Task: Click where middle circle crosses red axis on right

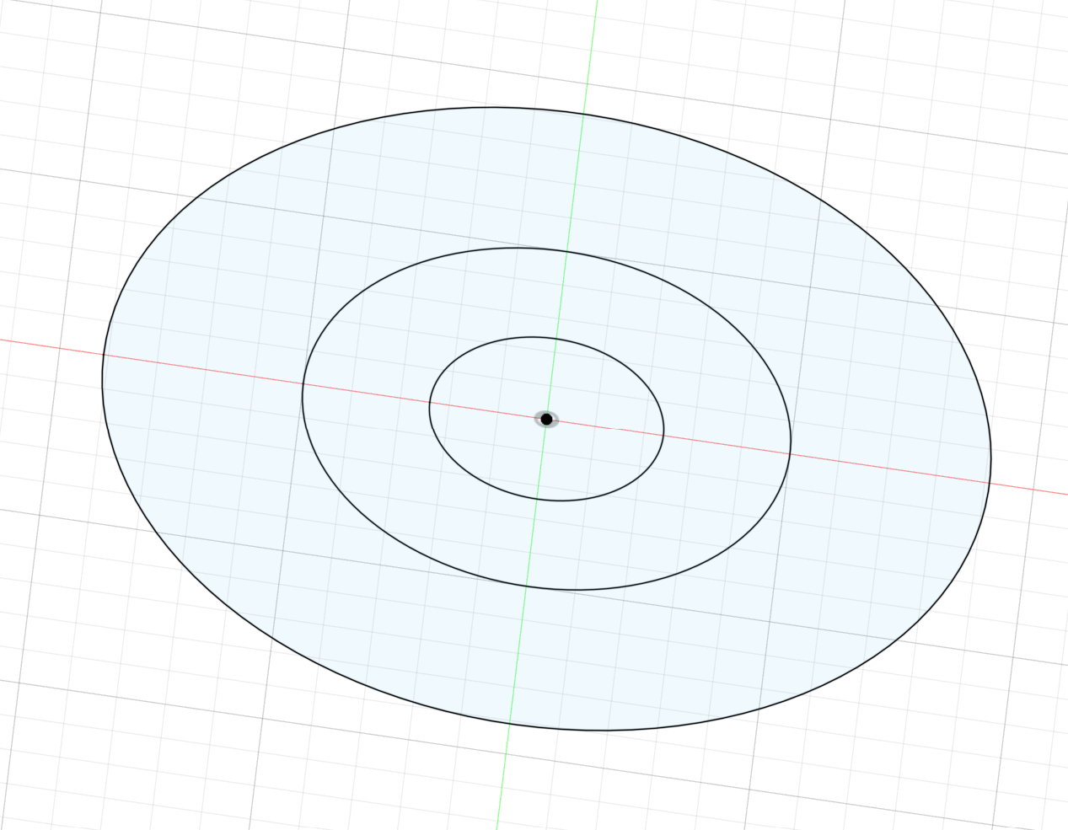Action: (790, 454)
